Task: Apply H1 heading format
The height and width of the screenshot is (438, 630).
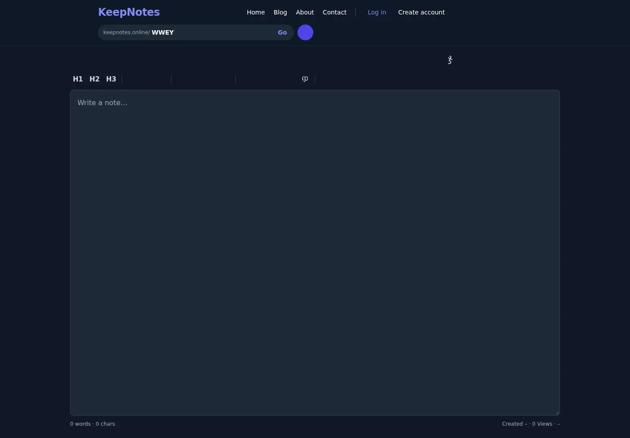Action: [x=78, y=79]
